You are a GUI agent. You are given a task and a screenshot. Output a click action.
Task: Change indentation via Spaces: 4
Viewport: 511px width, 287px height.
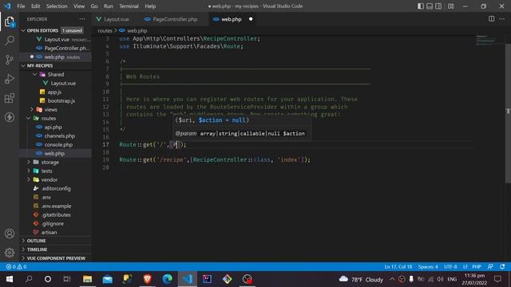(x=428, y=267)
